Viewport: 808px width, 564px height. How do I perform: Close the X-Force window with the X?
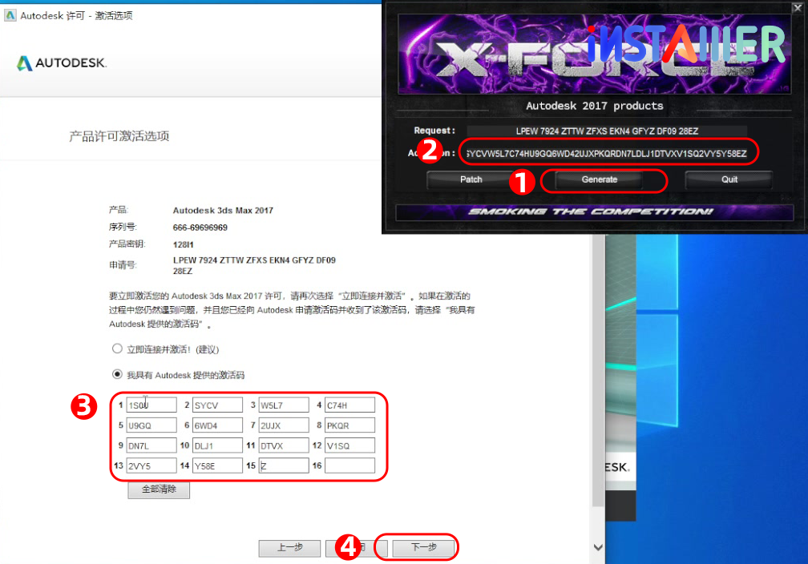coord(797,7)
